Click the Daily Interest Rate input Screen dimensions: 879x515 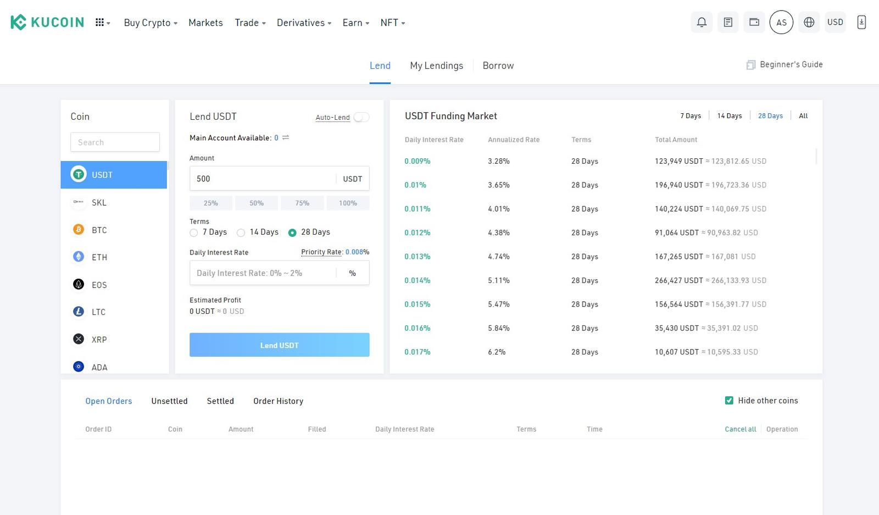(x=280, y=273)
